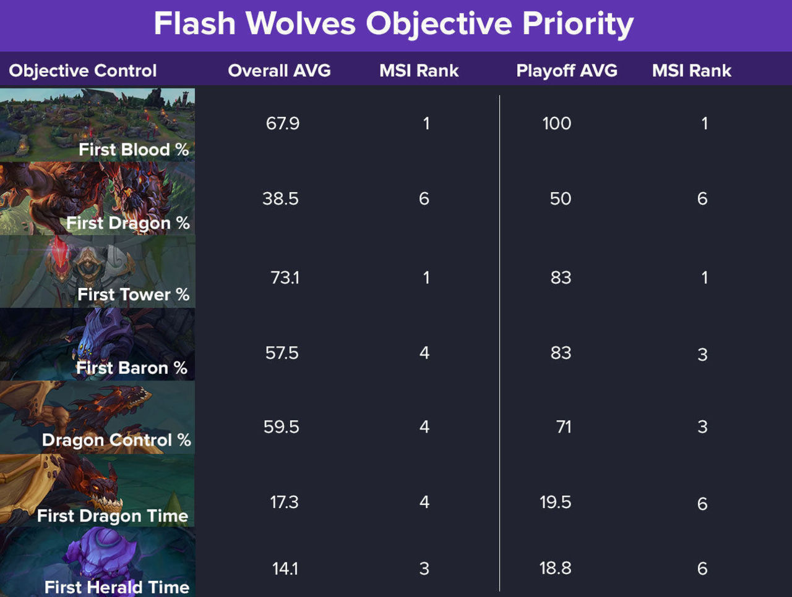Click the 18.8 playoff First Herald Time value
The height and width of the screenshot is (597, 792).
555,568
